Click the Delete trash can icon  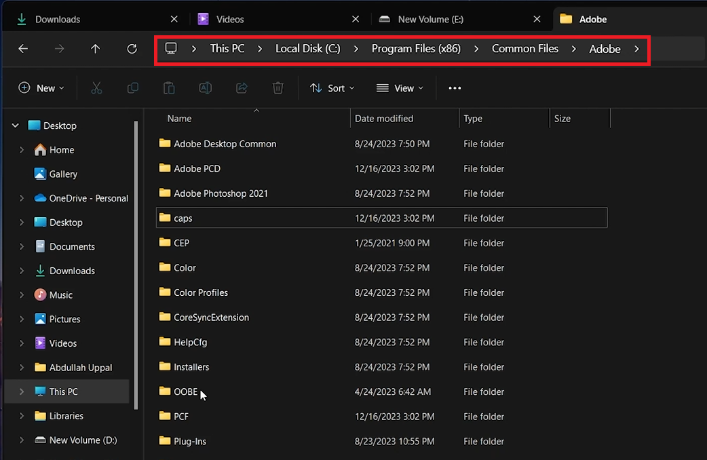(278, 88)
